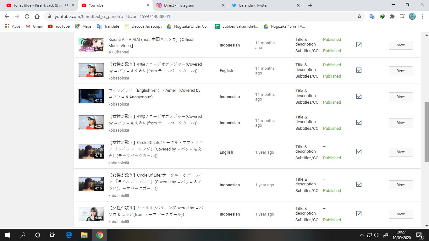Expand hidden system tray icons
Viewport: 429px width, 241px height.
point(361,235)
